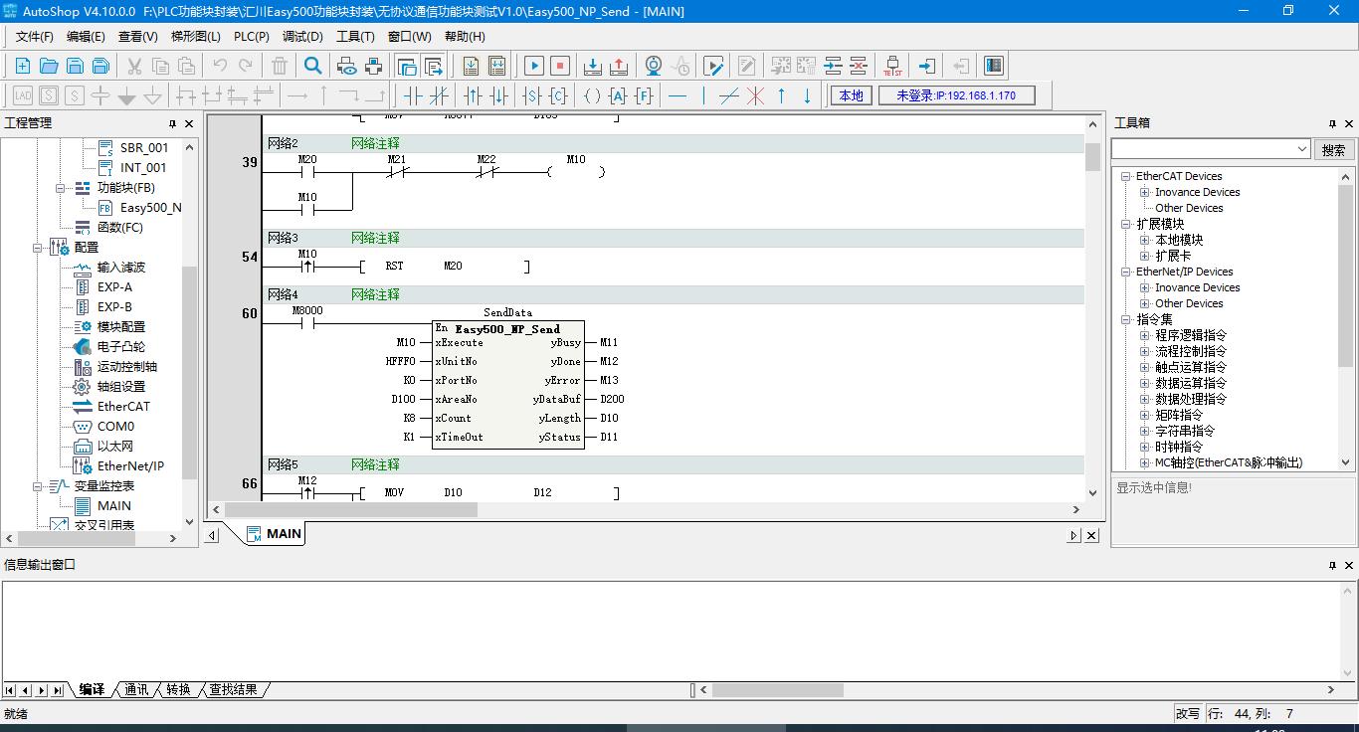Expand 程序逻辑指令 in the toolbox
The image size is (1359, 732).
pyautogui.click(x=1144, y=335)
